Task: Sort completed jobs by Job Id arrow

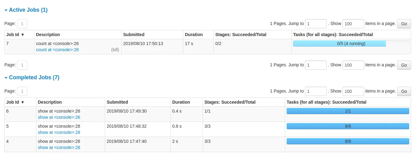Action: click(x=22, y=102)
